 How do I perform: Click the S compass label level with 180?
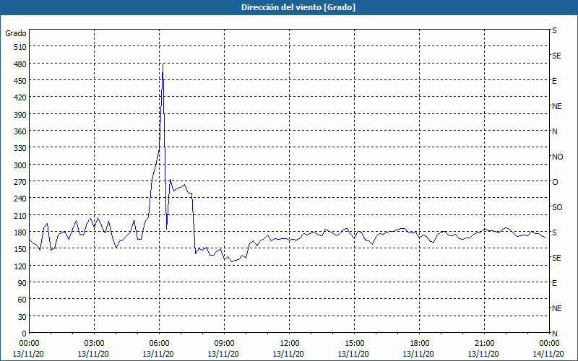coord(554,232)
